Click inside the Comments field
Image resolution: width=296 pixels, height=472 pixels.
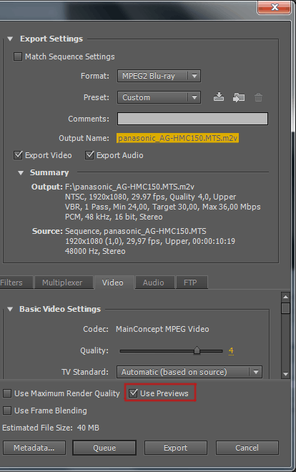192,119
